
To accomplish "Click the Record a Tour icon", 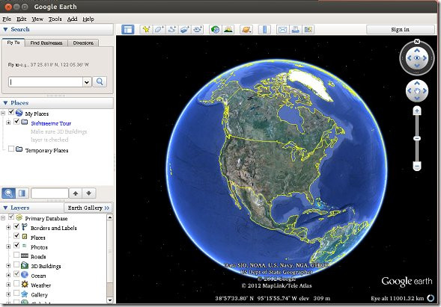I will [x=198, y=29].
